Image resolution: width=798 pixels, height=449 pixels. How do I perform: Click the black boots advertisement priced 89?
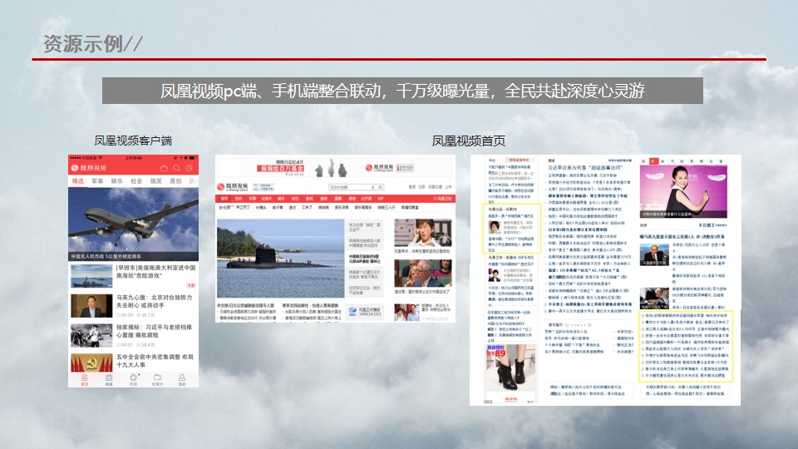510,373
